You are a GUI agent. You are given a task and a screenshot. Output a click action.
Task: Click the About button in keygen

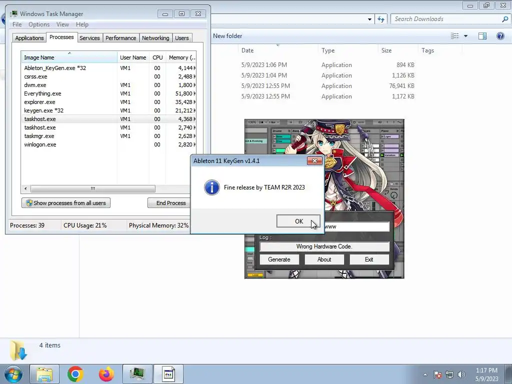(x=324, y=259)
